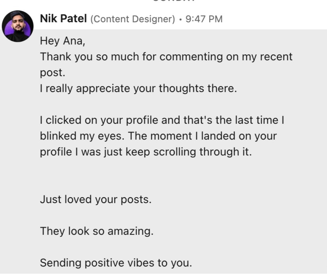The image size is (327, 274).
Task: Click the 'They look so amazing.' line
Action: (x=97, y=231)
